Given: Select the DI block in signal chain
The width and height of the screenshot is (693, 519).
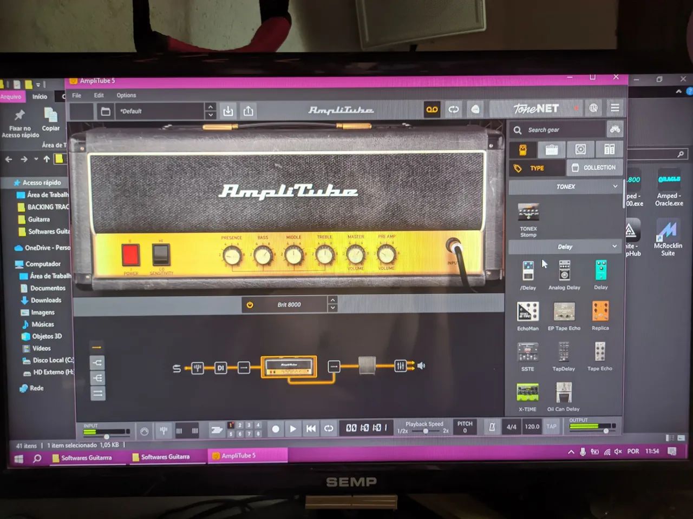Looking at the screenshot, I should click(x=220, y=368).
